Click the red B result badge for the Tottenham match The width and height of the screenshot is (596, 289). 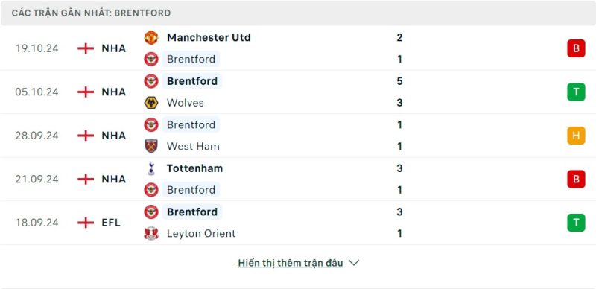pos(576,179)
